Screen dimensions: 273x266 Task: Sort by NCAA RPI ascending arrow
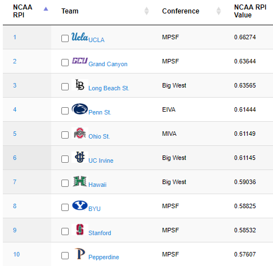pos(46,8)
